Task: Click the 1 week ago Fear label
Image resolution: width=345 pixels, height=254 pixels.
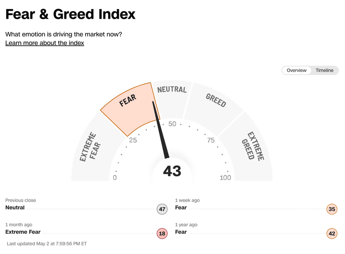Action: pos(181,207)
